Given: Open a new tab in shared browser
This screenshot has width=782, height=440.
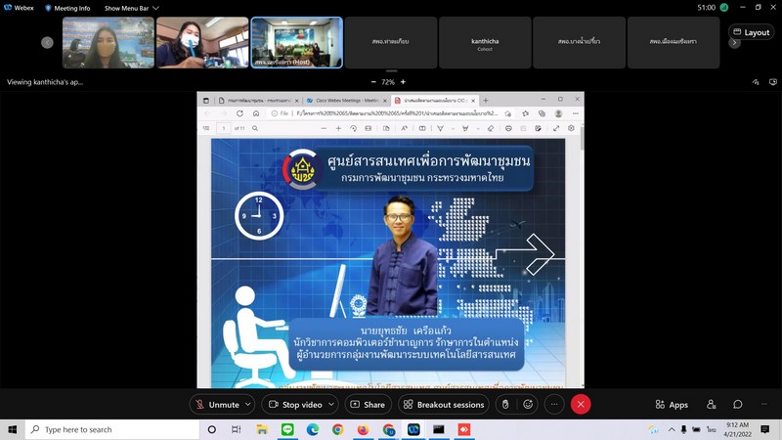Looking at the screenshot, I should pos(485,101).
